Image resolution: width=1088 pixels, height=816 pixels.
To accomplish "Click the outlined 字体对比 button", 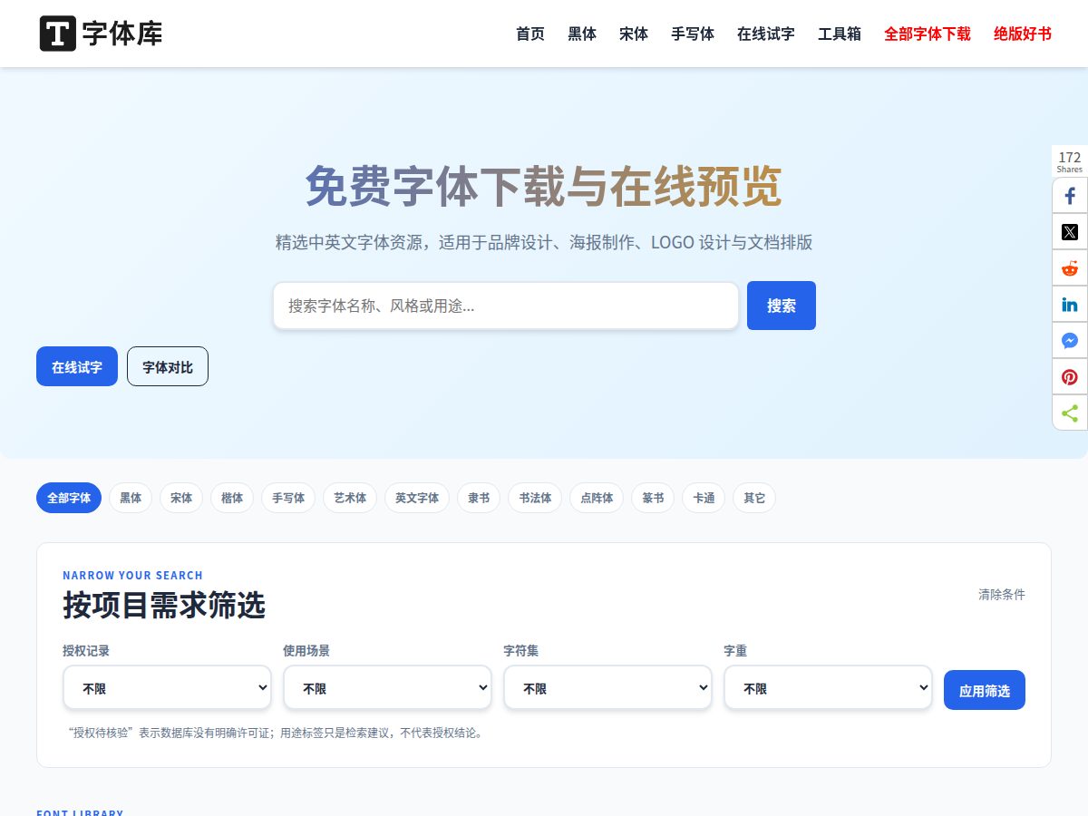I will 168,366.
